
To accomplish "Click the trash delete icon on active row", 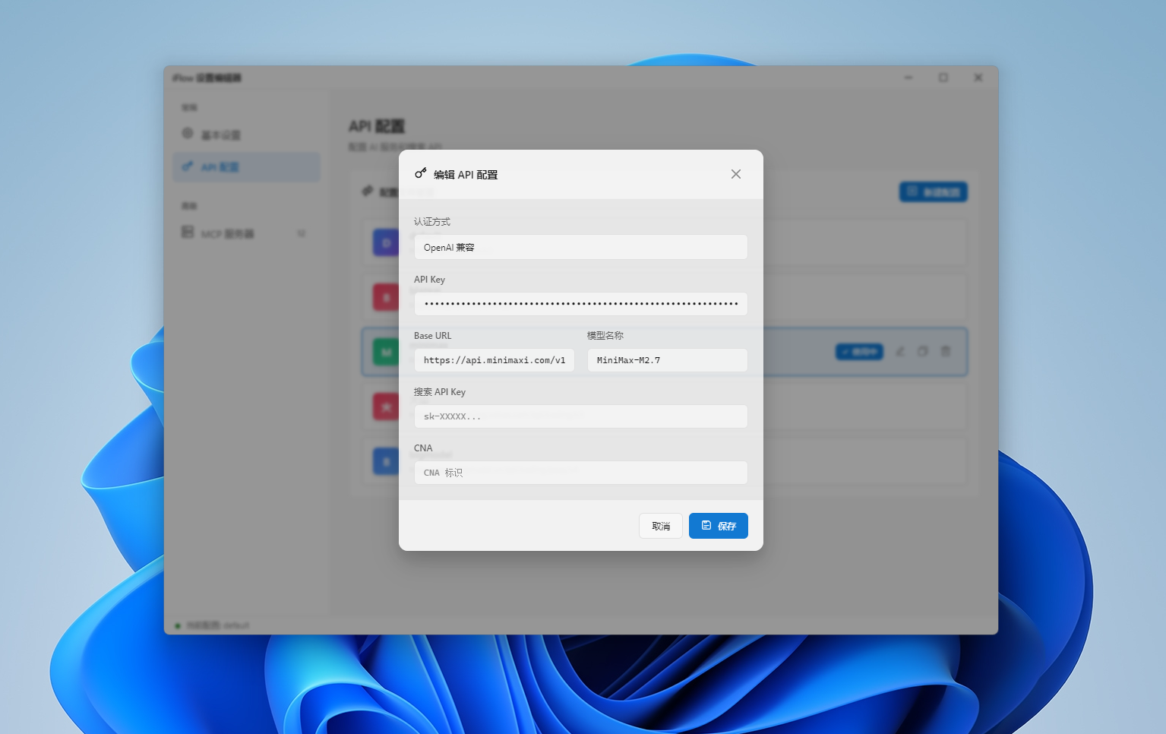I will tap(946, 352).
